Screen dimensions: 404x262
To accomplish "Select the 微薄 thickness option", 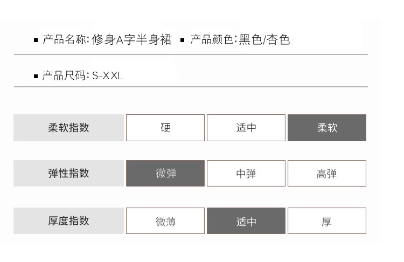I will click(165, 221).
